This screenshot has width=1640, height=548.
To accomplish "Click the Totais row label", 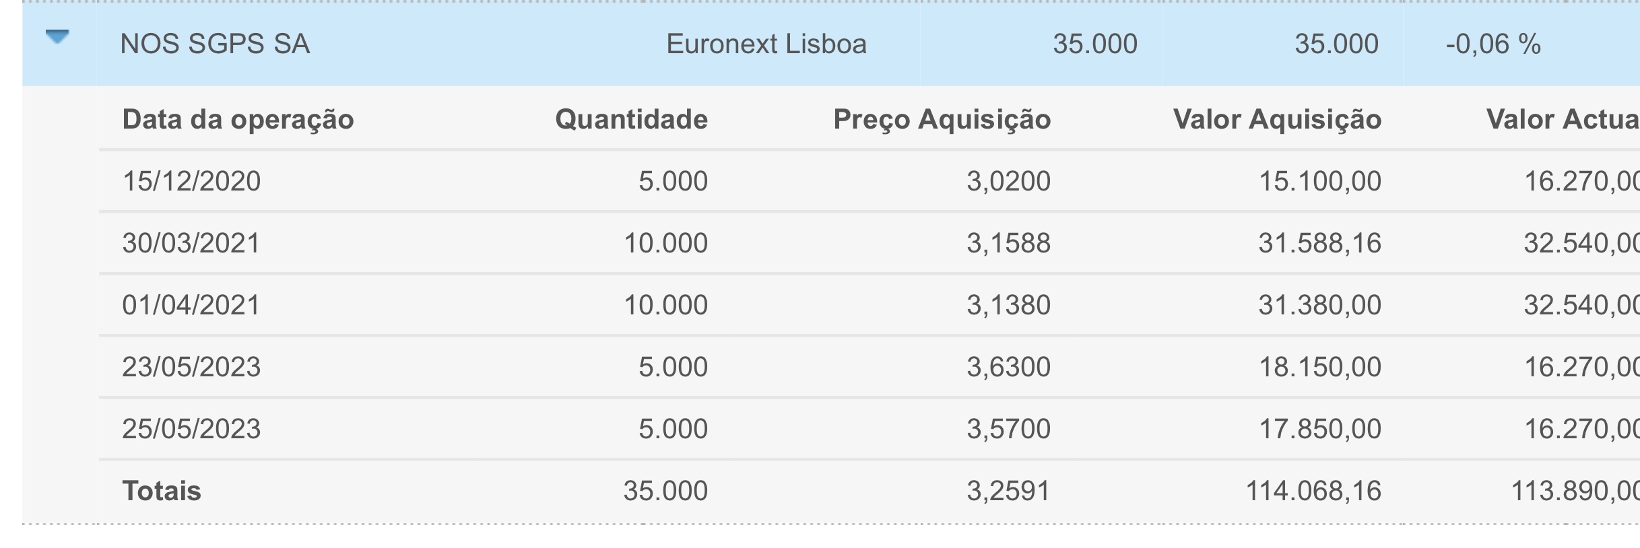I will 162,491.
